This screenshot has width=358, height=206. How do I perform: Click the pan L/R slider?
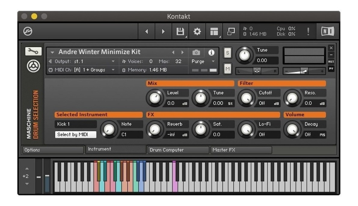click(257, 71)
